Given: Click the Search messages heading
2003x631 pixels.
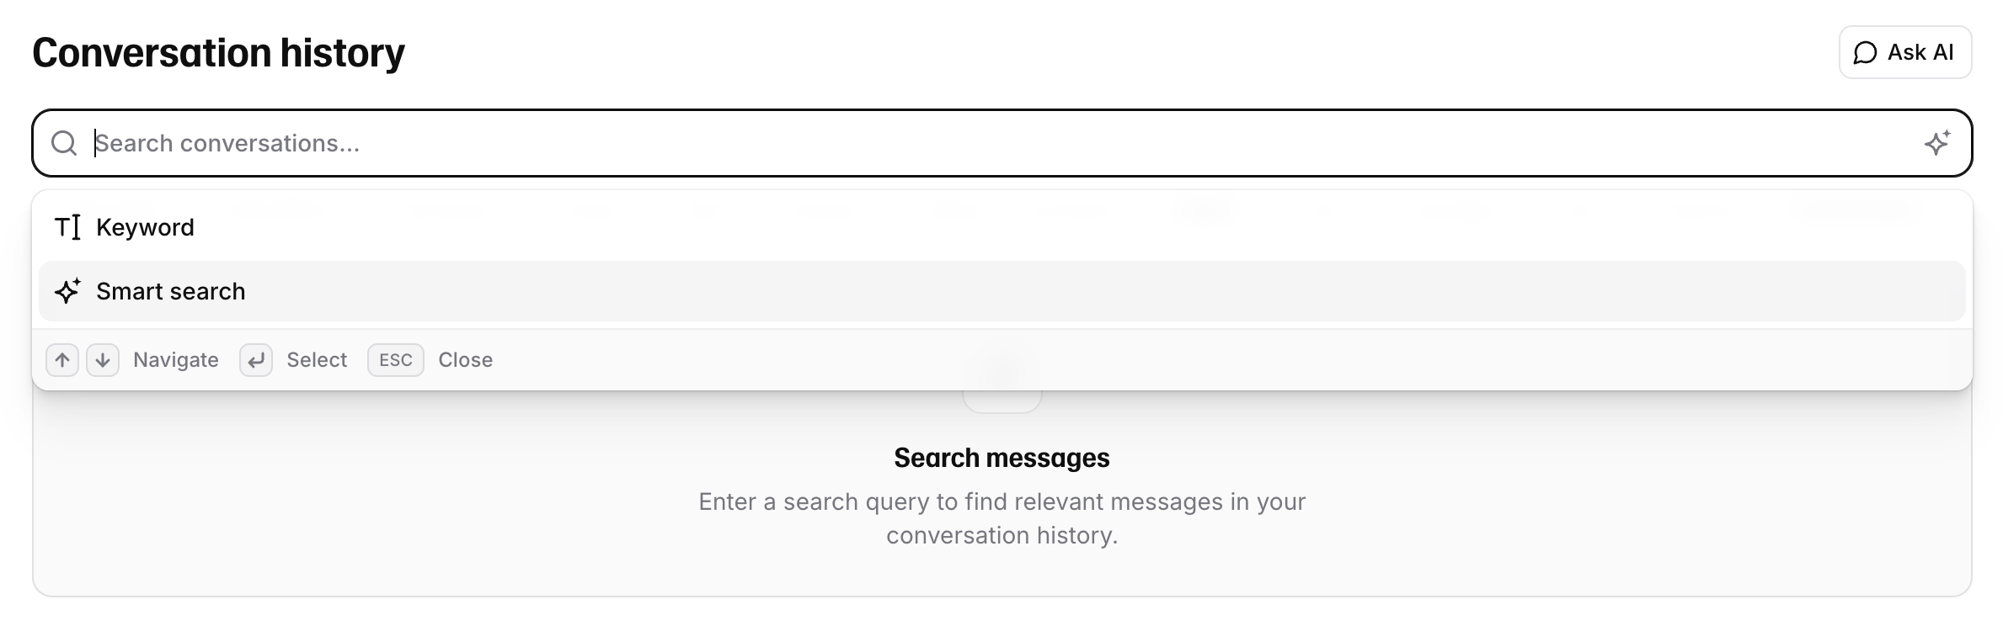Looking at the screenshot, I should click(1001, 458).
